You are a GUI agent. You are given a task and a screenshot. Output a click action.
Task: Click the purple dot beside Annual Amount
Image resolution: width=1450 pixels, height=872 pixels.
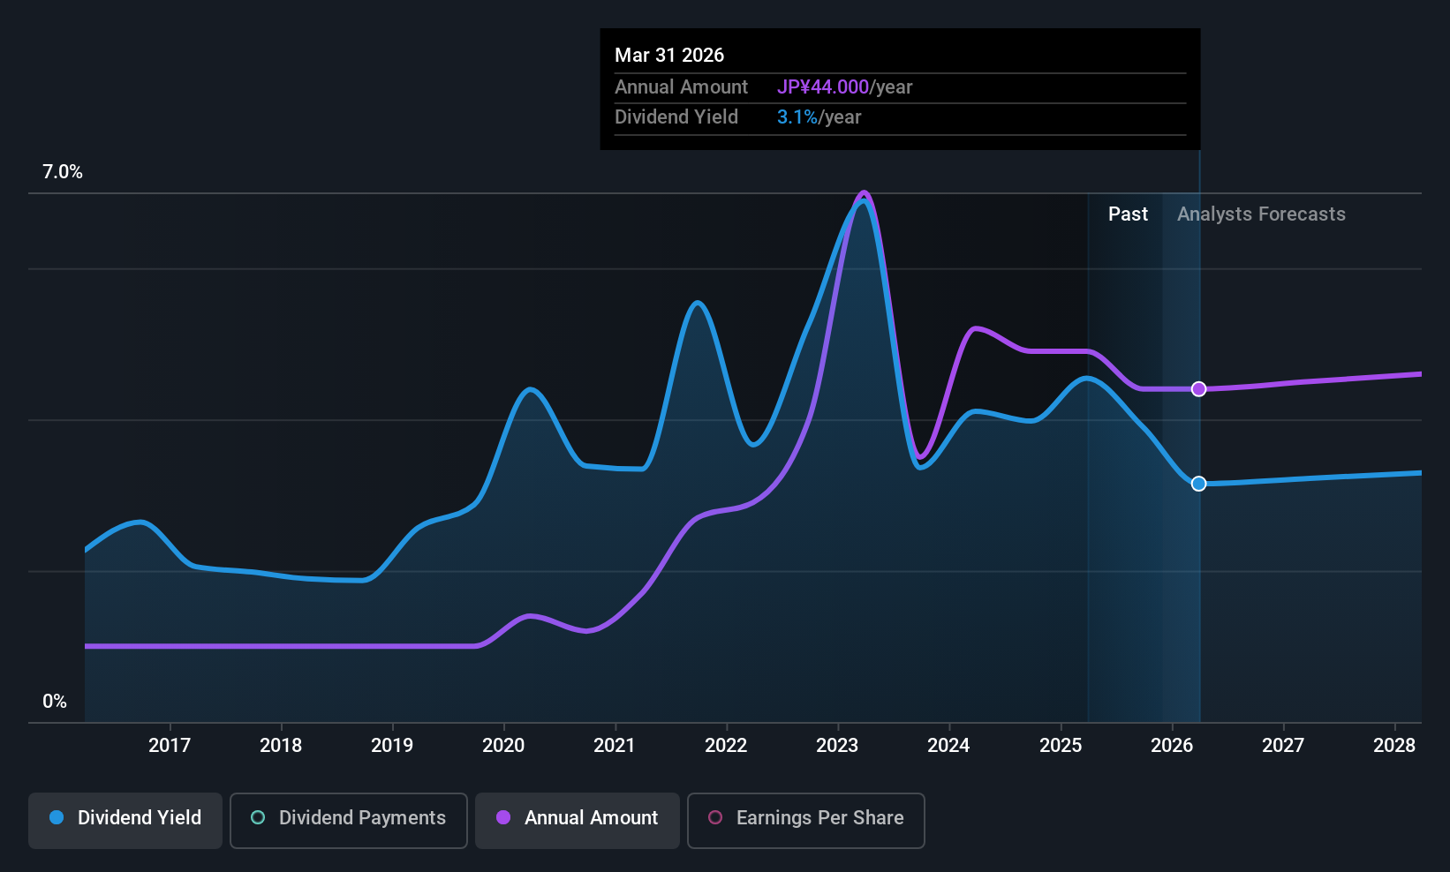[503, 818]
